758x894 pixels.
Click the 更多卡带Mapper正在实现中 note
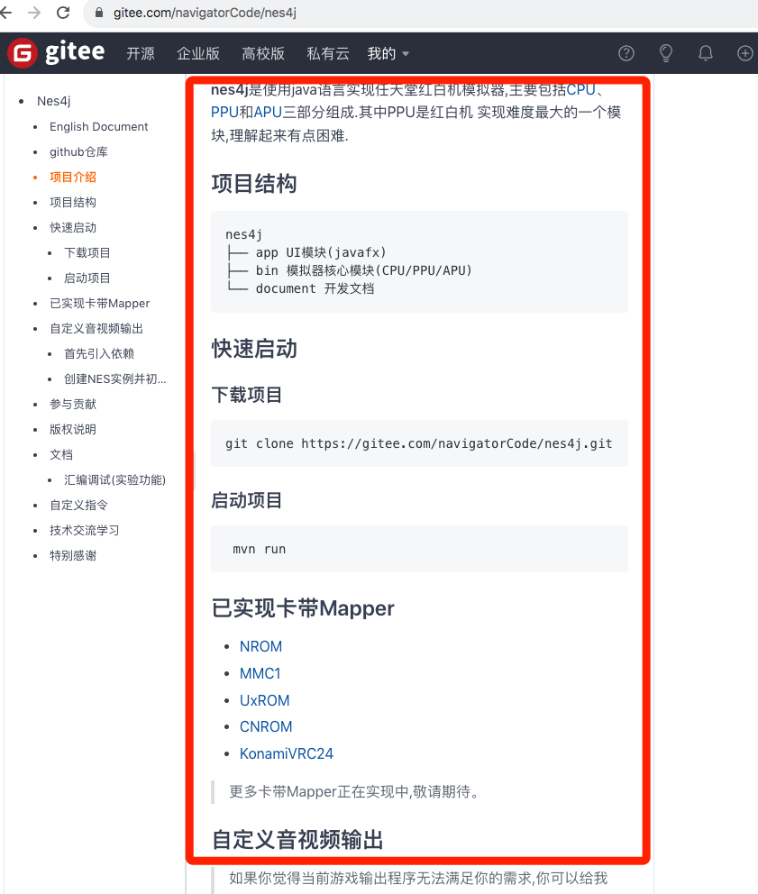pos(353,792)
